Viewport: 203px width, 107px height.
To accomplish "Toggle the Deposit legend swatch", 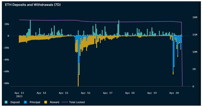I will coord(6,102).
